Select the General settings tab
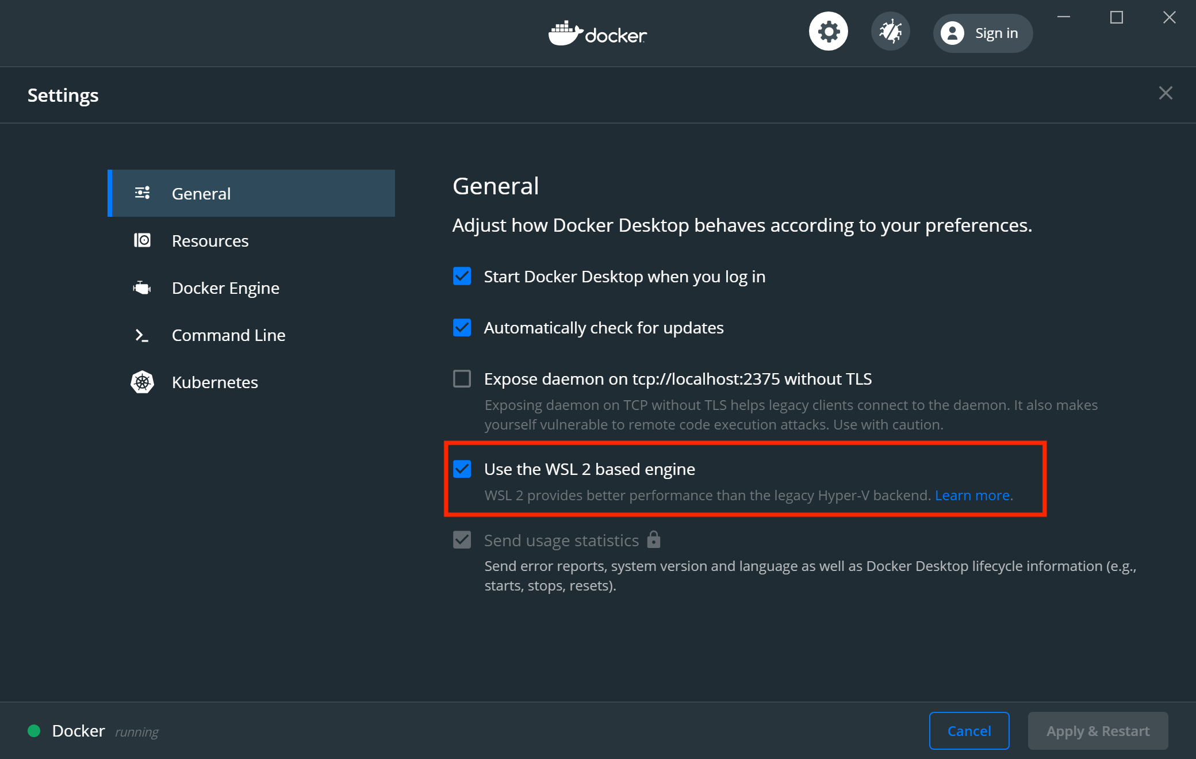Image resolution: width=1196 pixels, height=759 pixels. (201, 194)
